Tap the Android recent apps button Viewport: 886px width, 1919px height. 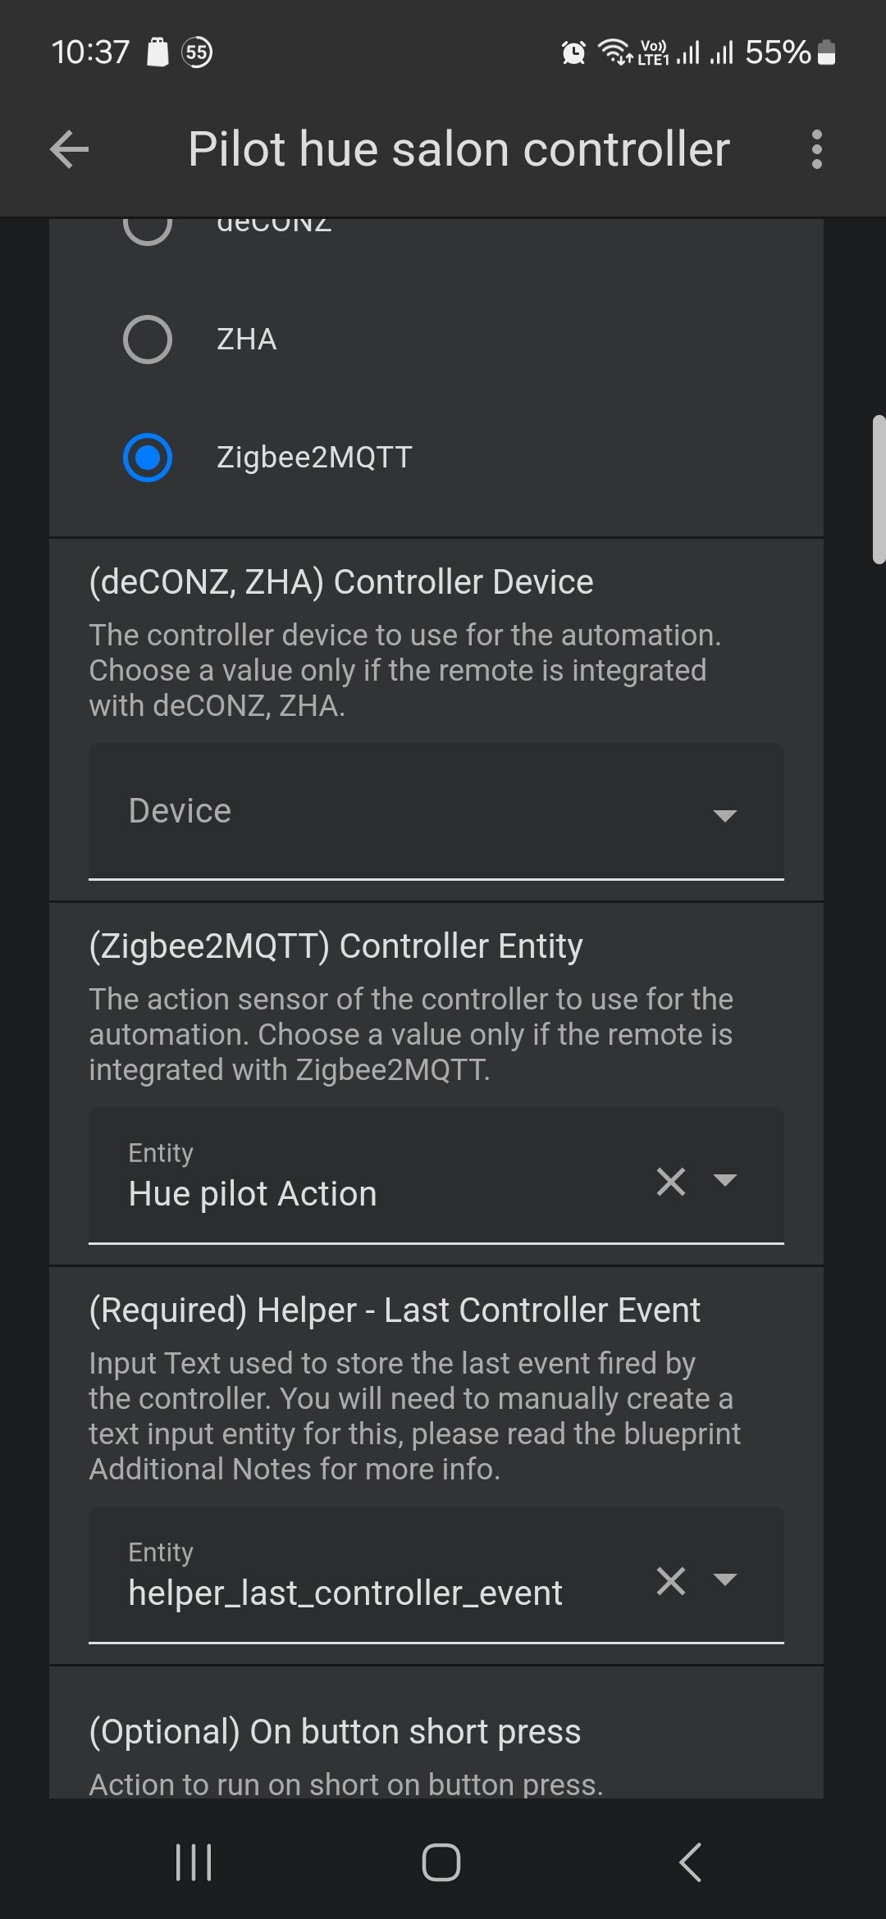click(194, 1862)
